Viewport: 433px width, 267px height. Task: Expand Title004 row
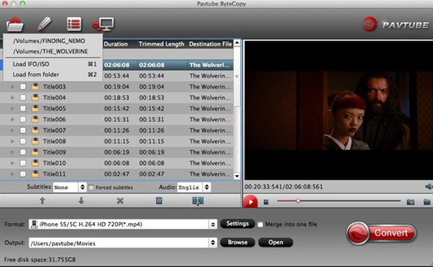click(x=12, y=98)
